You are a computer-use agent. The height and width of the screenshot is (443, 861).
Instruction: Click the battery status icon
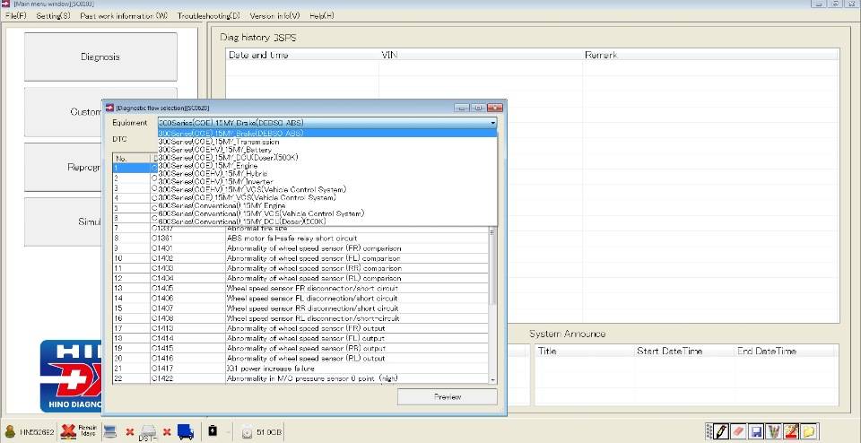213,431
